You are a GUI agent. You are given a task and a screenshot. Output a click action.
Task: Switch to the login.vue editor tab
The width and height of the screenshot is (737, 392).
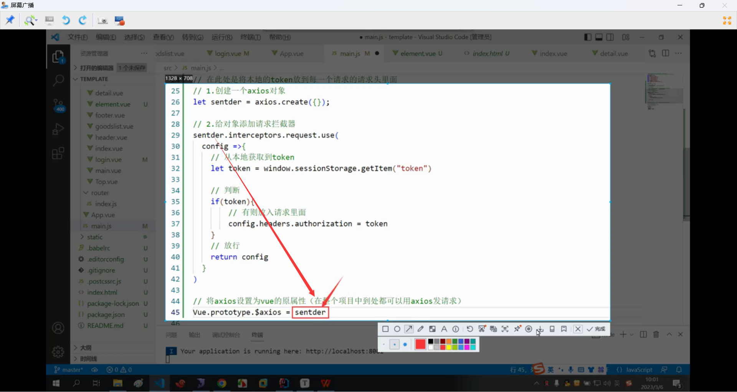click(x=228, y=53)
